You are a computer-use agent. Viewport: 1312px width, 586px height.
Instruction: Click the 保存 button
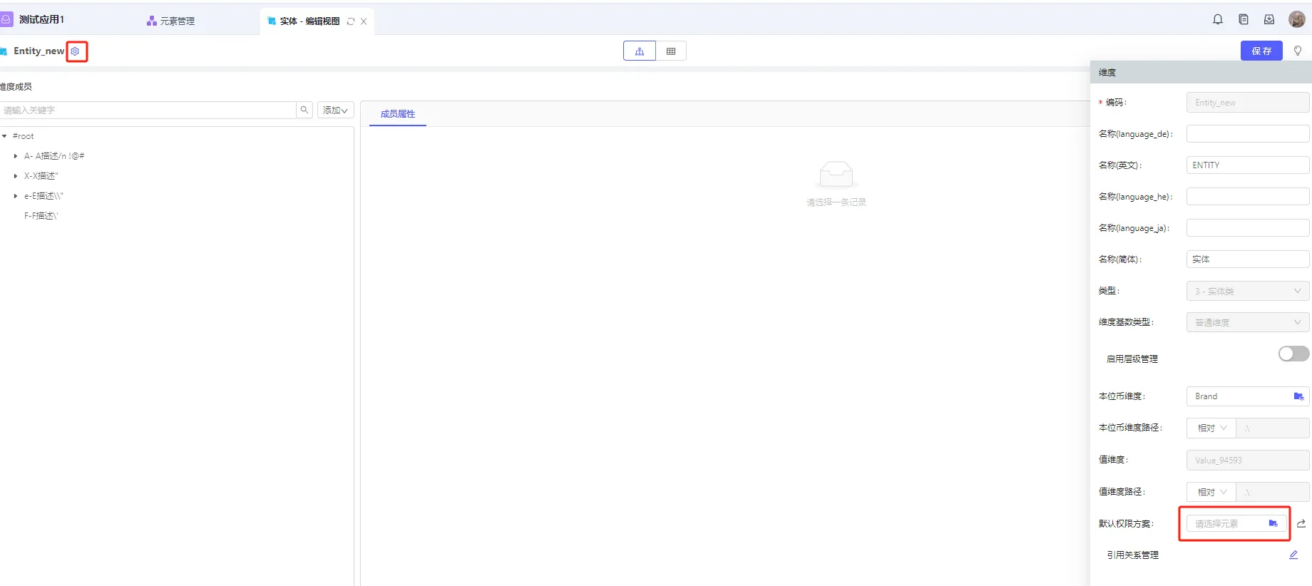coord(1261,51)
